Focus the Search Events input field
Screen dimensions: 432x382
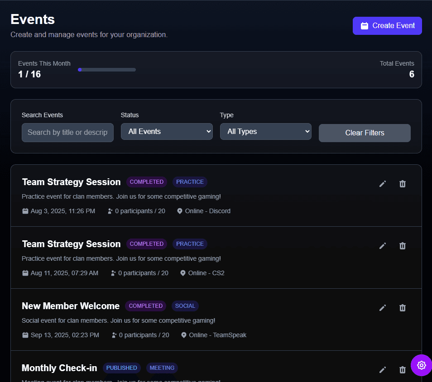pyautogui.click(x=67, y=133)
